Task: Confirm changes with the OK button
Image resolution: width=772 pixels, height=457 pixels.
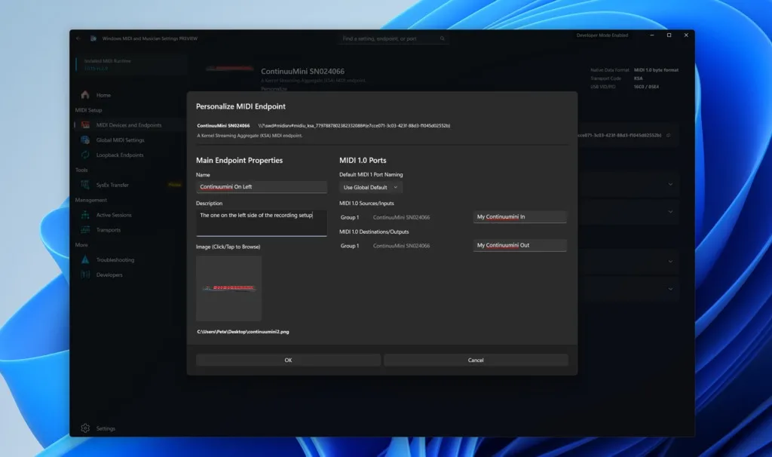Action: click(x=288, y=360)
